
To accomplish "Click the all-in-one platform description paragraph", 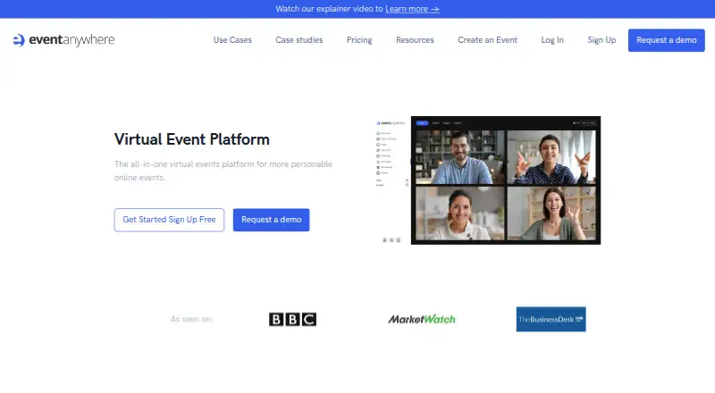I will [x=223, y=171].
